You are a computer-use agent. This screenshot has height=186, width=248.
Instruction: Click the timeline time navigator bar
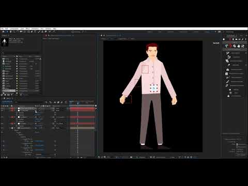coord(82,101)
